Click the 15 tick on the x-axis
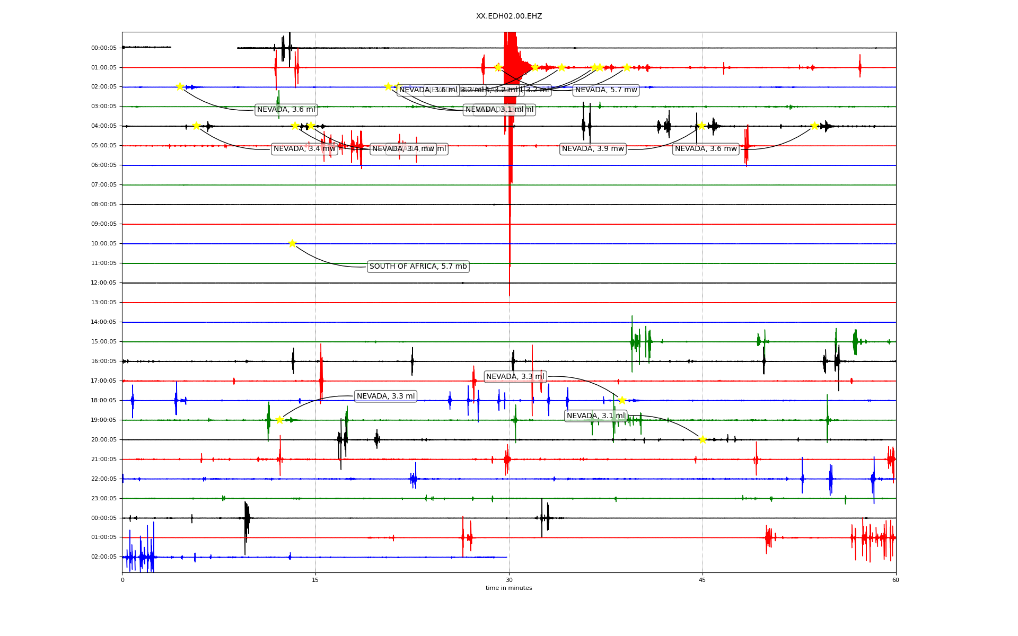Viewport: 1018px width, 636px height. click(x=315, y=580)
